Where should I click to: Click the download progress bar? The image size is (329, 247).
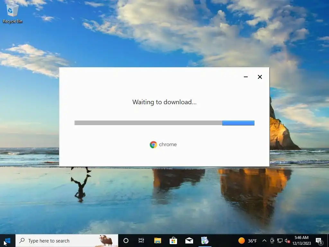(164, 123)
